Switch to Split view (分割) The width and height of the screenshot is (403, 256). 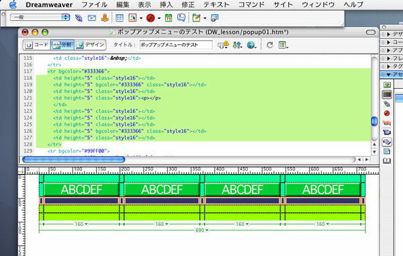click(x=62, y=45)
